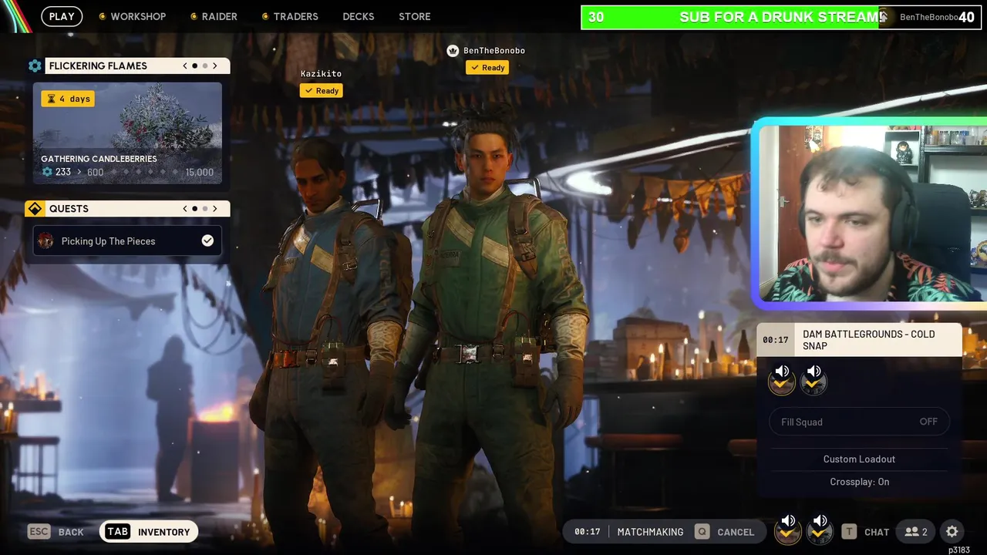Viewport: 987px width, 555px height.
Task: Open the TAB INVENTORY button
Action: (x=149, y=532)
